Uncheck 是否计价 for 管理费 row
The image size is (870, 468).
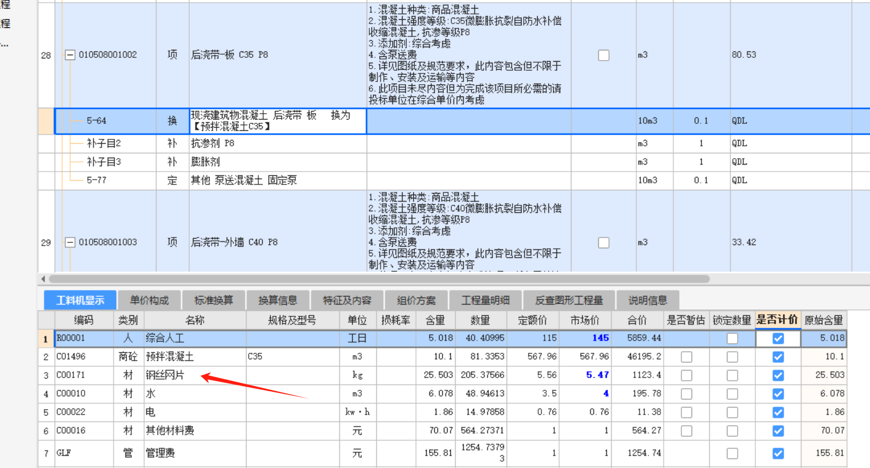tap(778, 454)
